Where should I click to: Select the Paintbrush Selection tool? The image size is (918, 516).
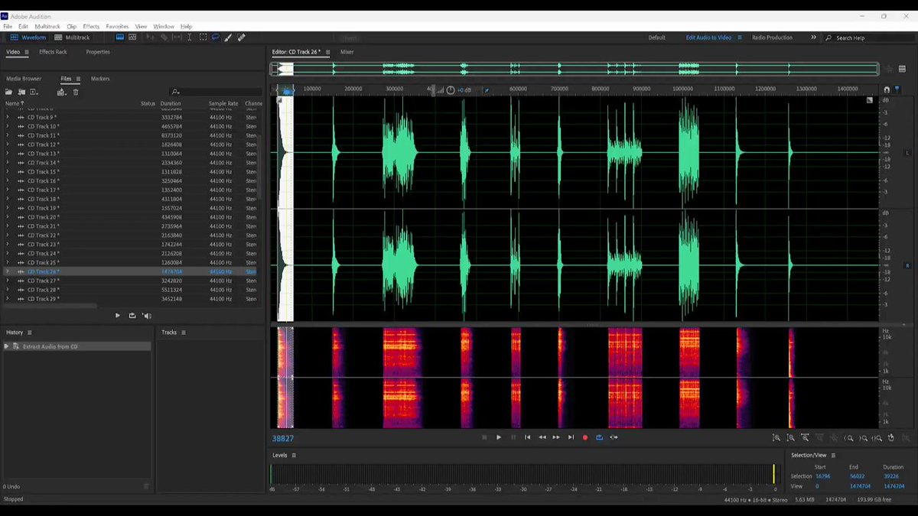[227, 37]
